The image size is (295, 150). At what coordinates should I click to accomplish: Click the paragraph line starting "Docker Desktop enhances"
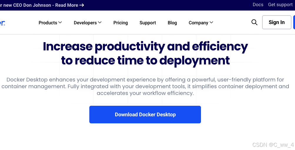[x=145, y=80]
